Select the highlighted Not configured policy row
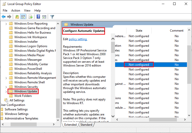Image resolution: width=192 pixels, height=133 pixels. [x=151, y=65]
